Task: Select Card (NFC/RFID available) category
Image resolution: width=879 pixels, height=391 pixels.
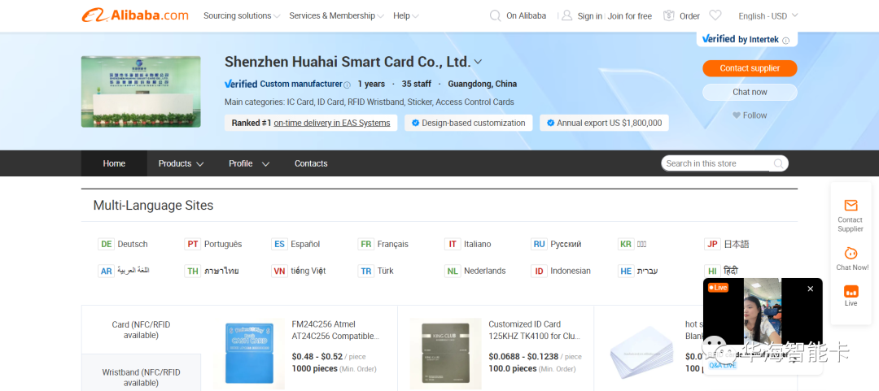Action: click(x=142, y=330)
